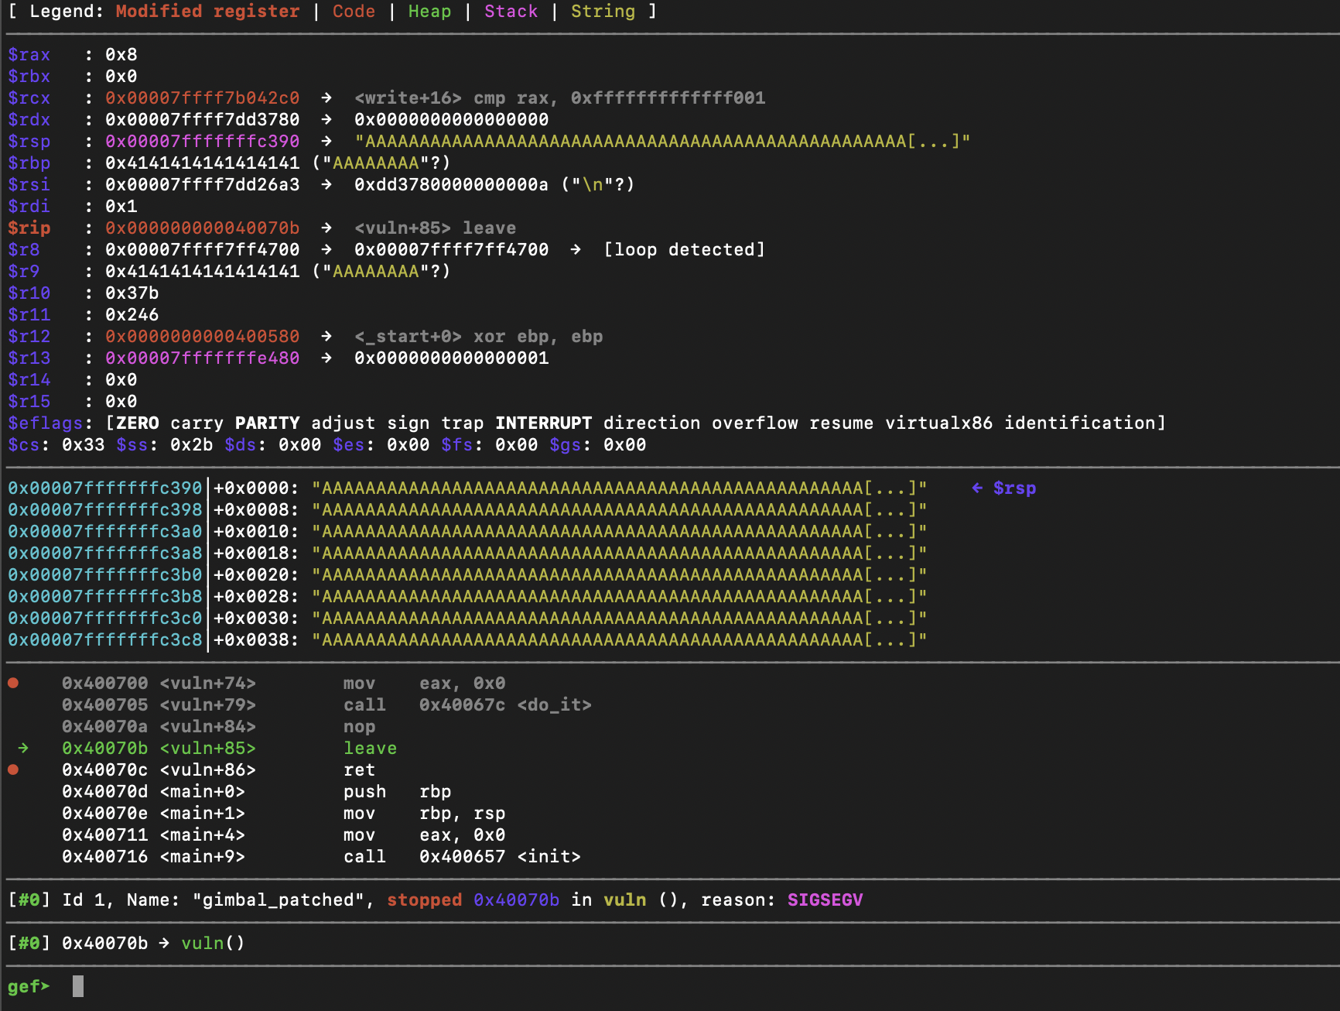Viewport: 1340px width, 1011px height.
Task: Select $rdx value 0x00007ffff7dd3780
Action: [203, 120]
